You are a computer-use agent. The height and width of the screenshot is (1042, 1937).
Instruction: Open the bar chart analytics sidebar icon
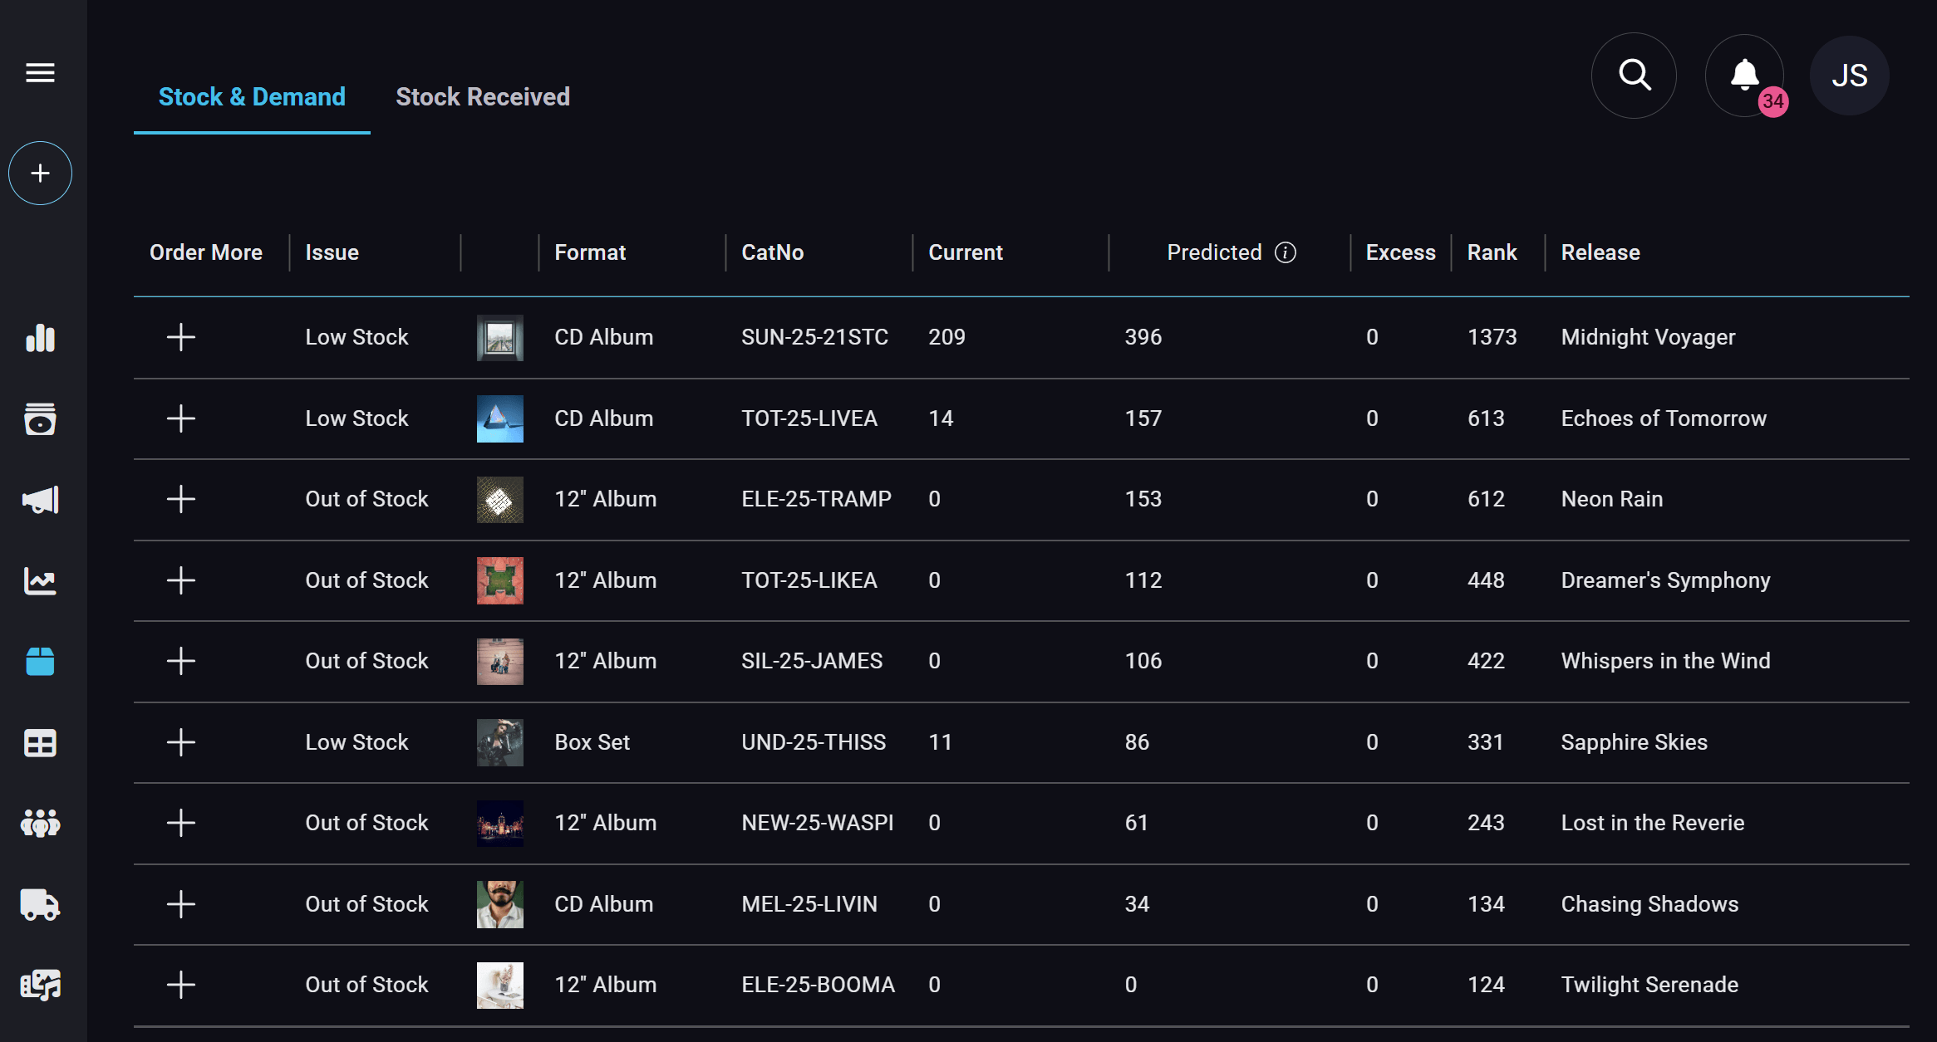tap(40, 338)
